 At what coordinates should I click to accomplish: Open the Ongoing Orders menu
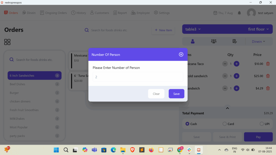coord(53,13)
